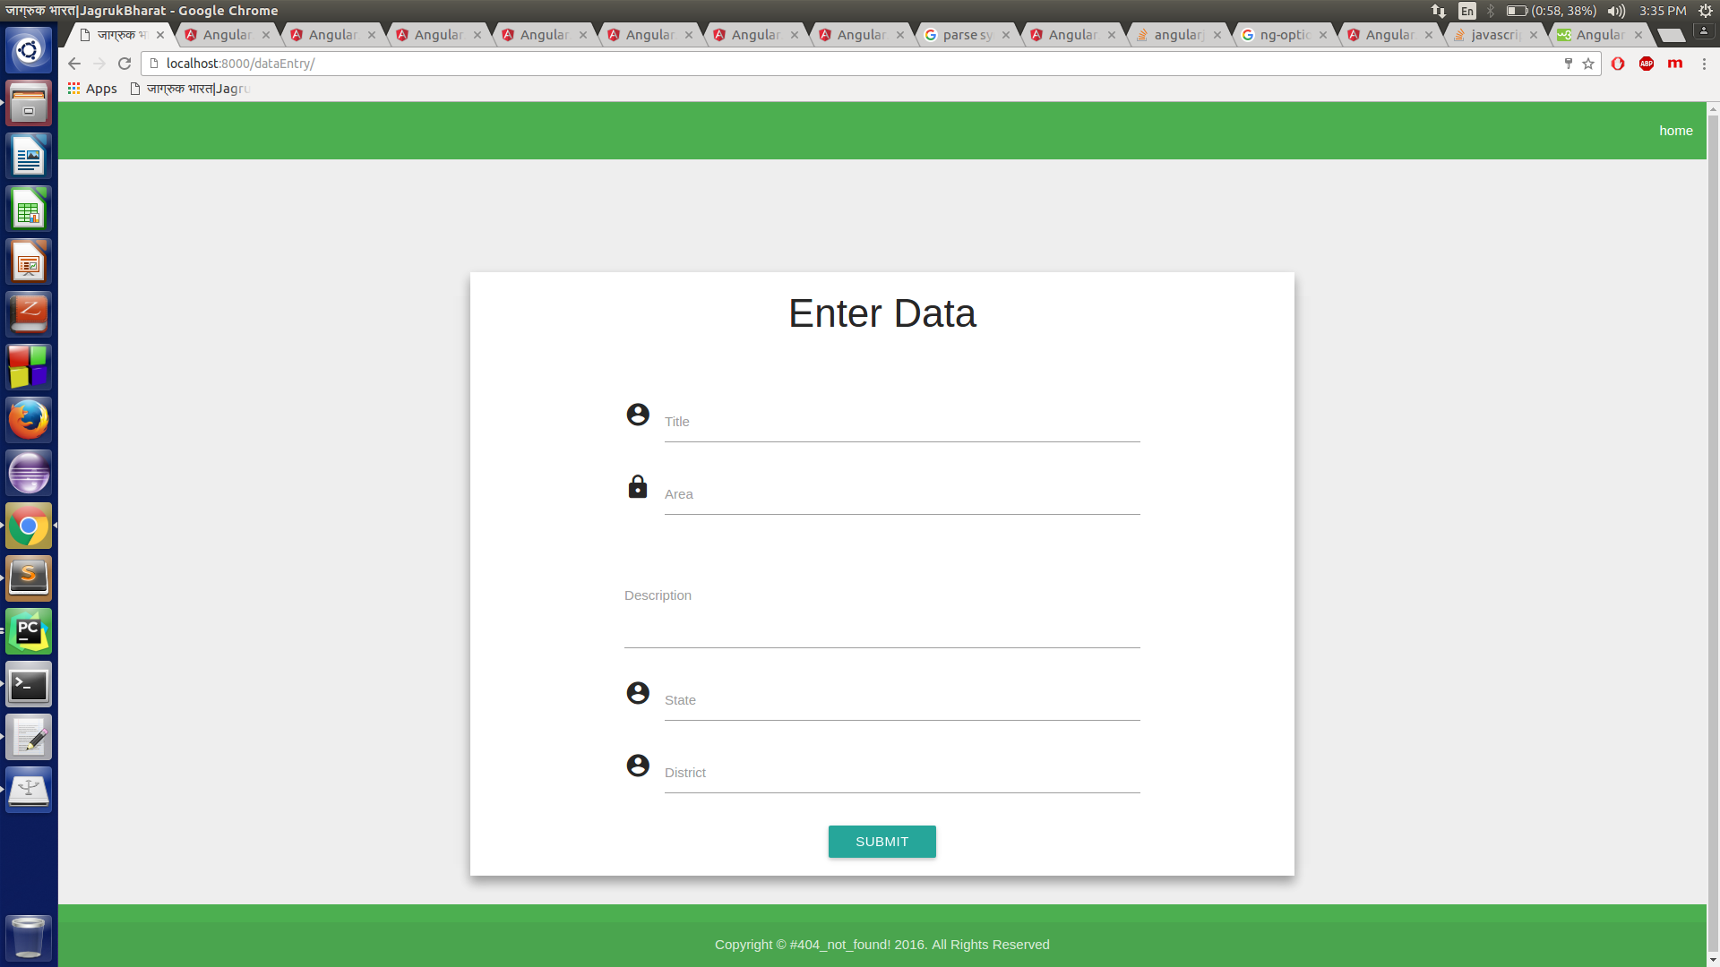Click the lock icon beside Area field
Viewport: 1720px width, 967px height.
coord(637,487)
